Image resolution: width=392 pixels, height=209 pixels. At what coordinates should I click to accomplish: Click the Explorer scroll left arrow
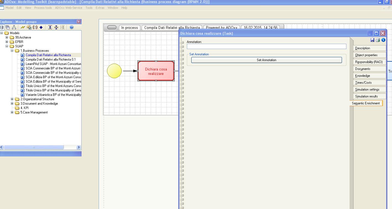coord(2,147)
